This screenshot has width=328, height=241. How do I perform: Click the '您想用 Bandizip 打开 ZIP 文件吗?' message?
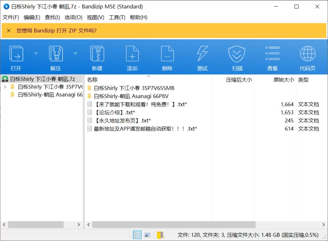coord(57,31)
